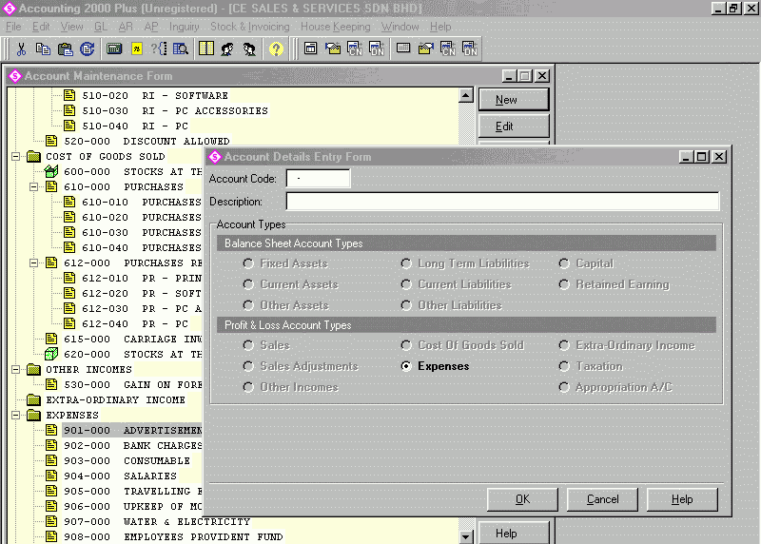This screenshot has width=761, height=544.
Task: Click the yellow percent note icon
Action: tap(137, 49)
